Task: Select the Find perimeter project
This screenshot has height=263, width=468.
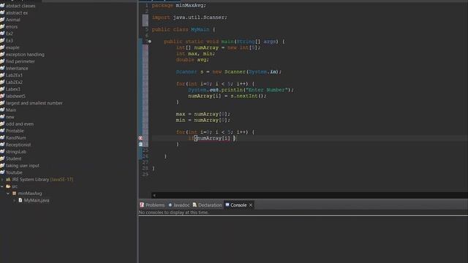Action: click(20, 61)
